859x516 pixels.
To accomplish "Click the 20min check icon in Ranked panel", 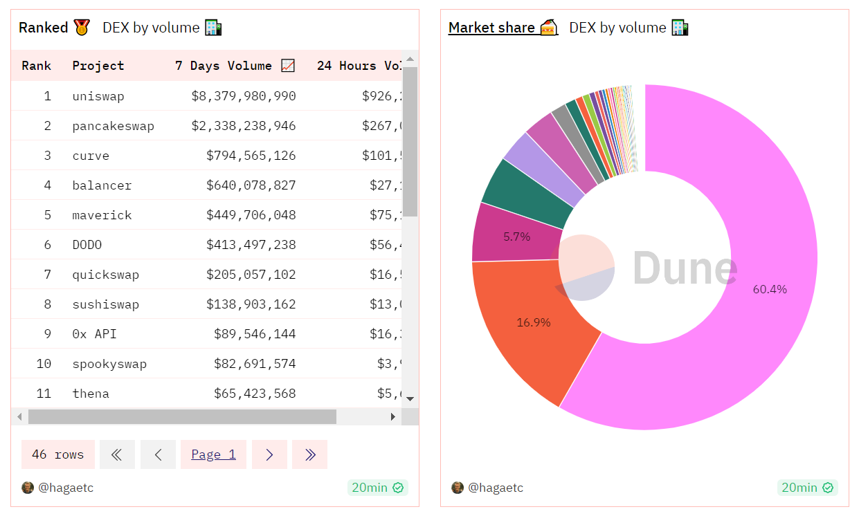I will (x=398, y=488).
